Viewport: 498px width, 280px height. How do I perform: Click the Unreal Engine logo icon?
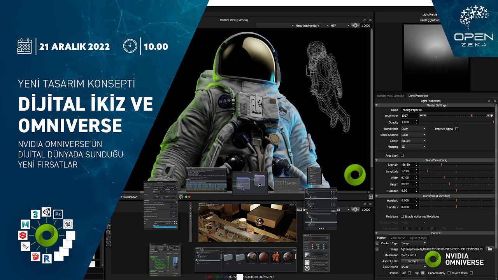tap(68, 224)
